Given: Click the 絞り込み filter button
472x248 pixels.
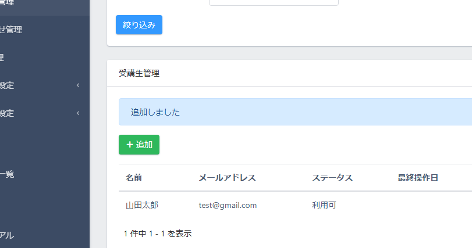Looking at the screenshot, I should [x=139, y=25].
